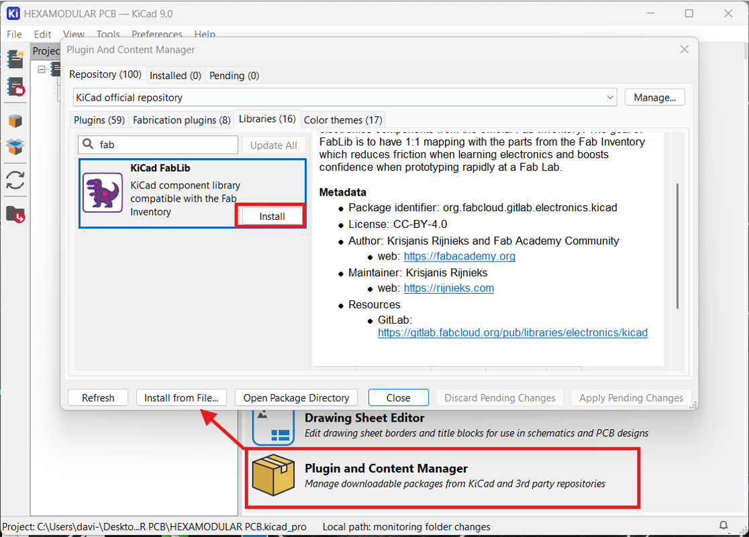Screen dimensions: 749x537
Task: Click the refresh arrows sidebar icon
Action: click(x=15, y=180)
